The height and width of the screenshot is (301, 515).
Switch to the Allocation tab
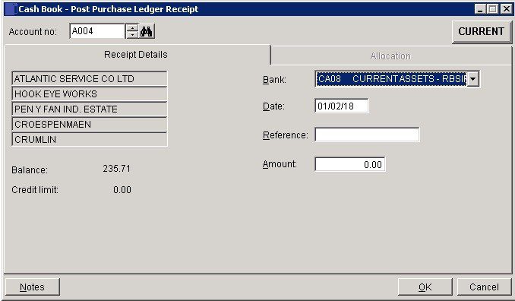point(390,56)
